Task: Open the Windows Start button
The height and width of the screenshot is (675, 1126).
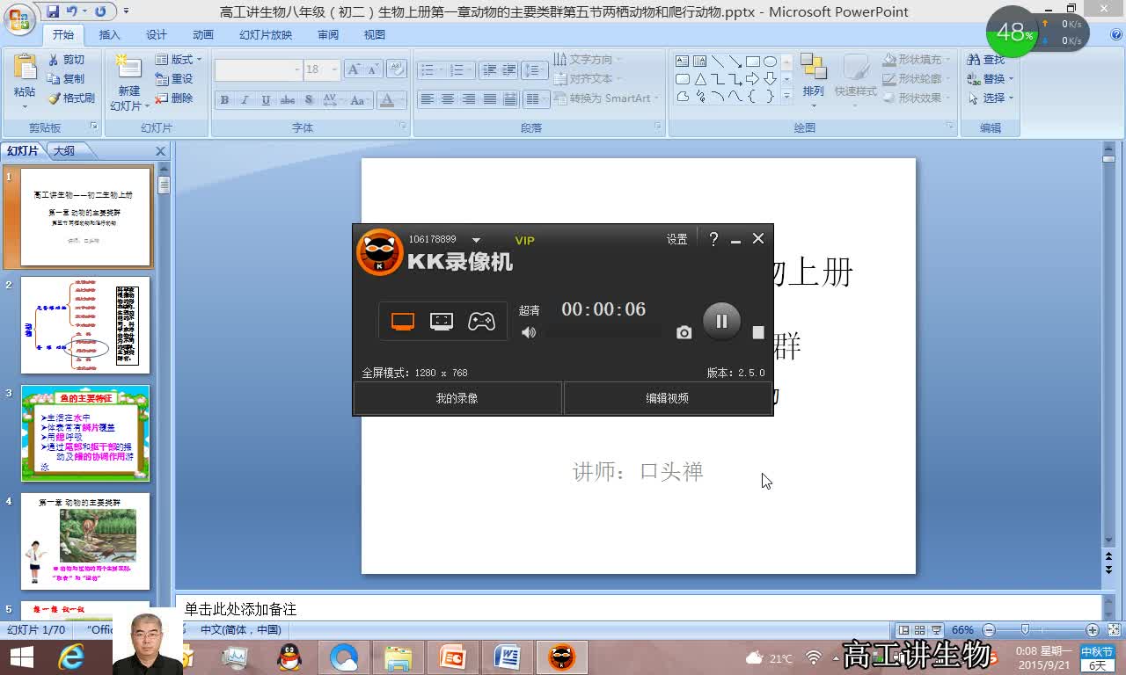Action: pos(21,657)
